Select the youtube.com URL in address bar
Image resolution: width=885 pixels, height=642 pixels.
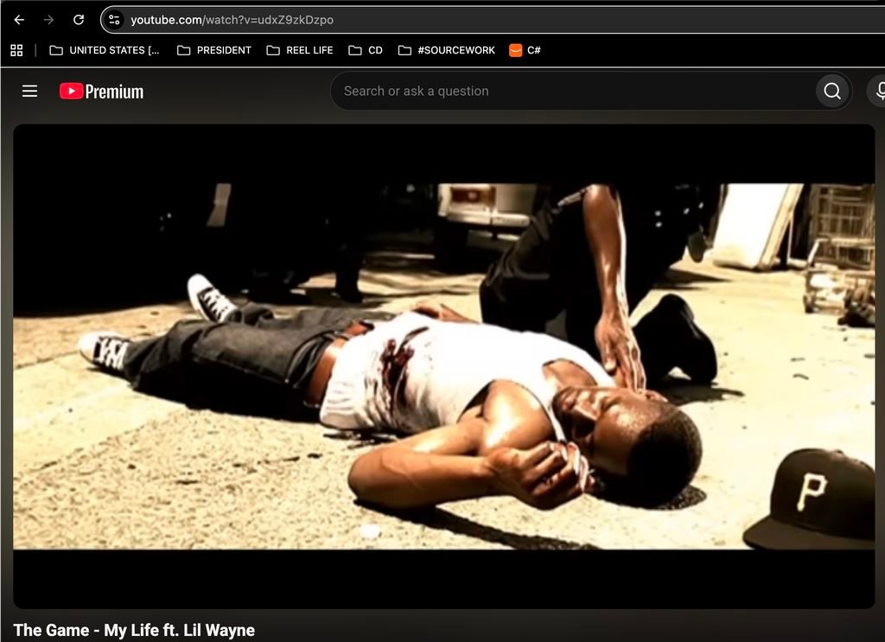232,20
